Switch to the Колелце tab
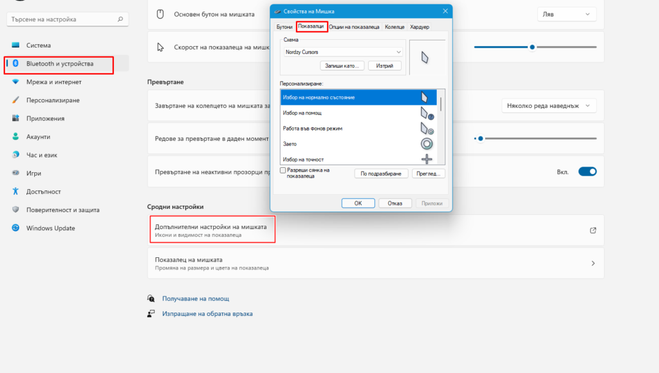This screenshot has height=373, width=659. click(x=394, y=27)
